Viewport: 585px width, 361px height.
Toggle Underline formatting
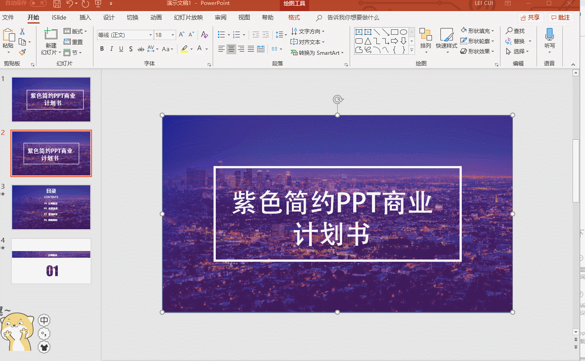tap(121, 49)
